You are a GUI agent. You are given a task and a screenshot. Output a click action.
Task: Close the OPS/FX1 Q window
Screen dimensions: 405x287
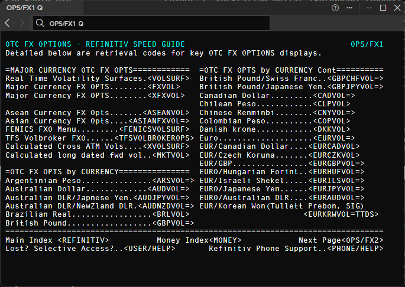pyautogui.click(x=397, y=8)
